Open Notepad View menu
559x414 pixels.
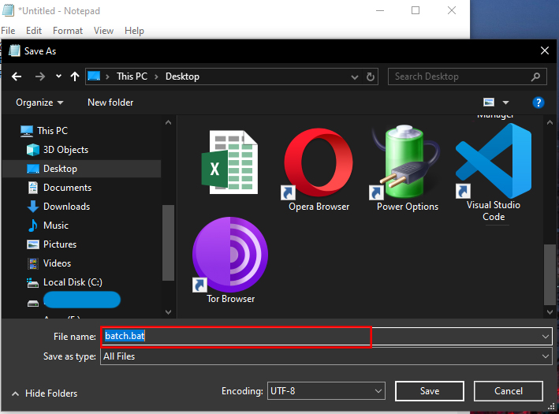point(103,31)
